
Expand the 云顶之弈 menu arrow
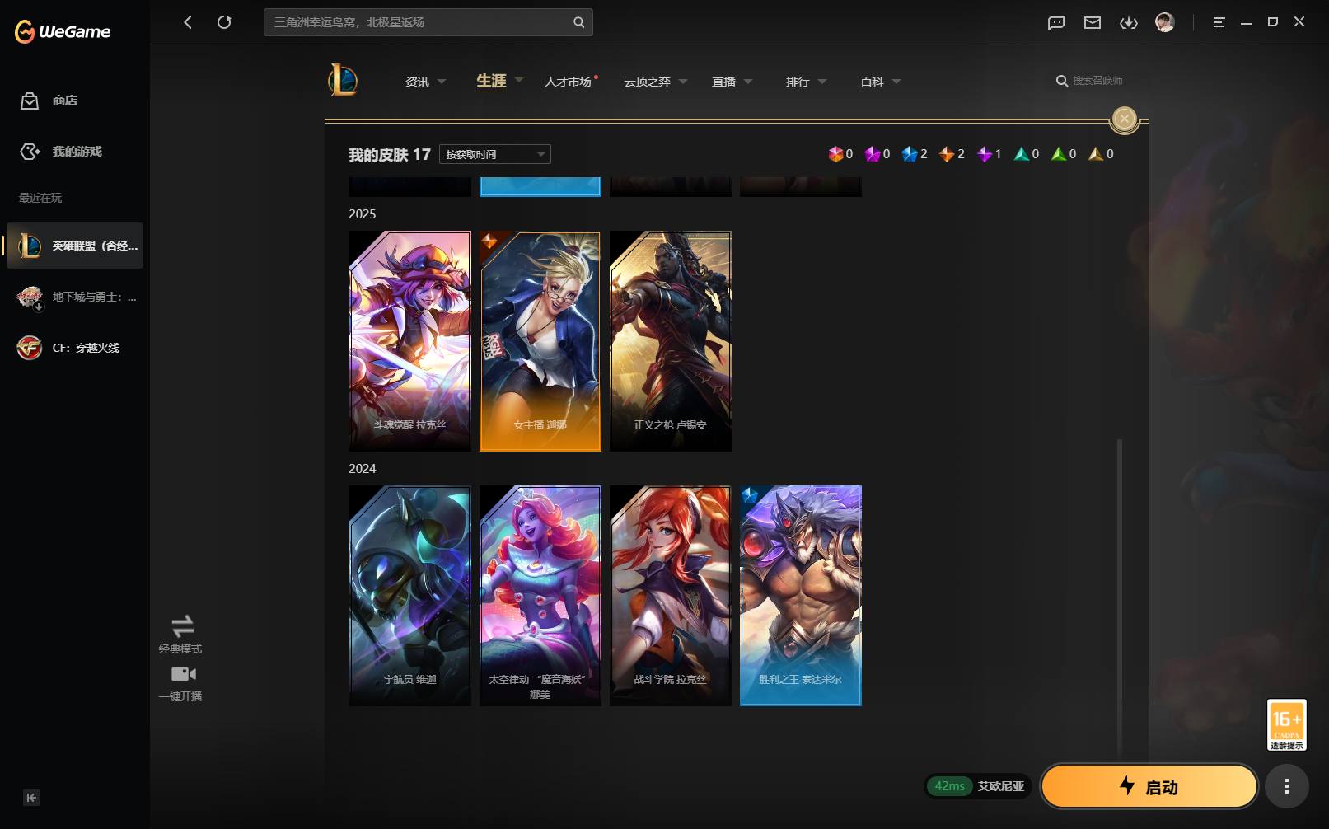point(683,82)
